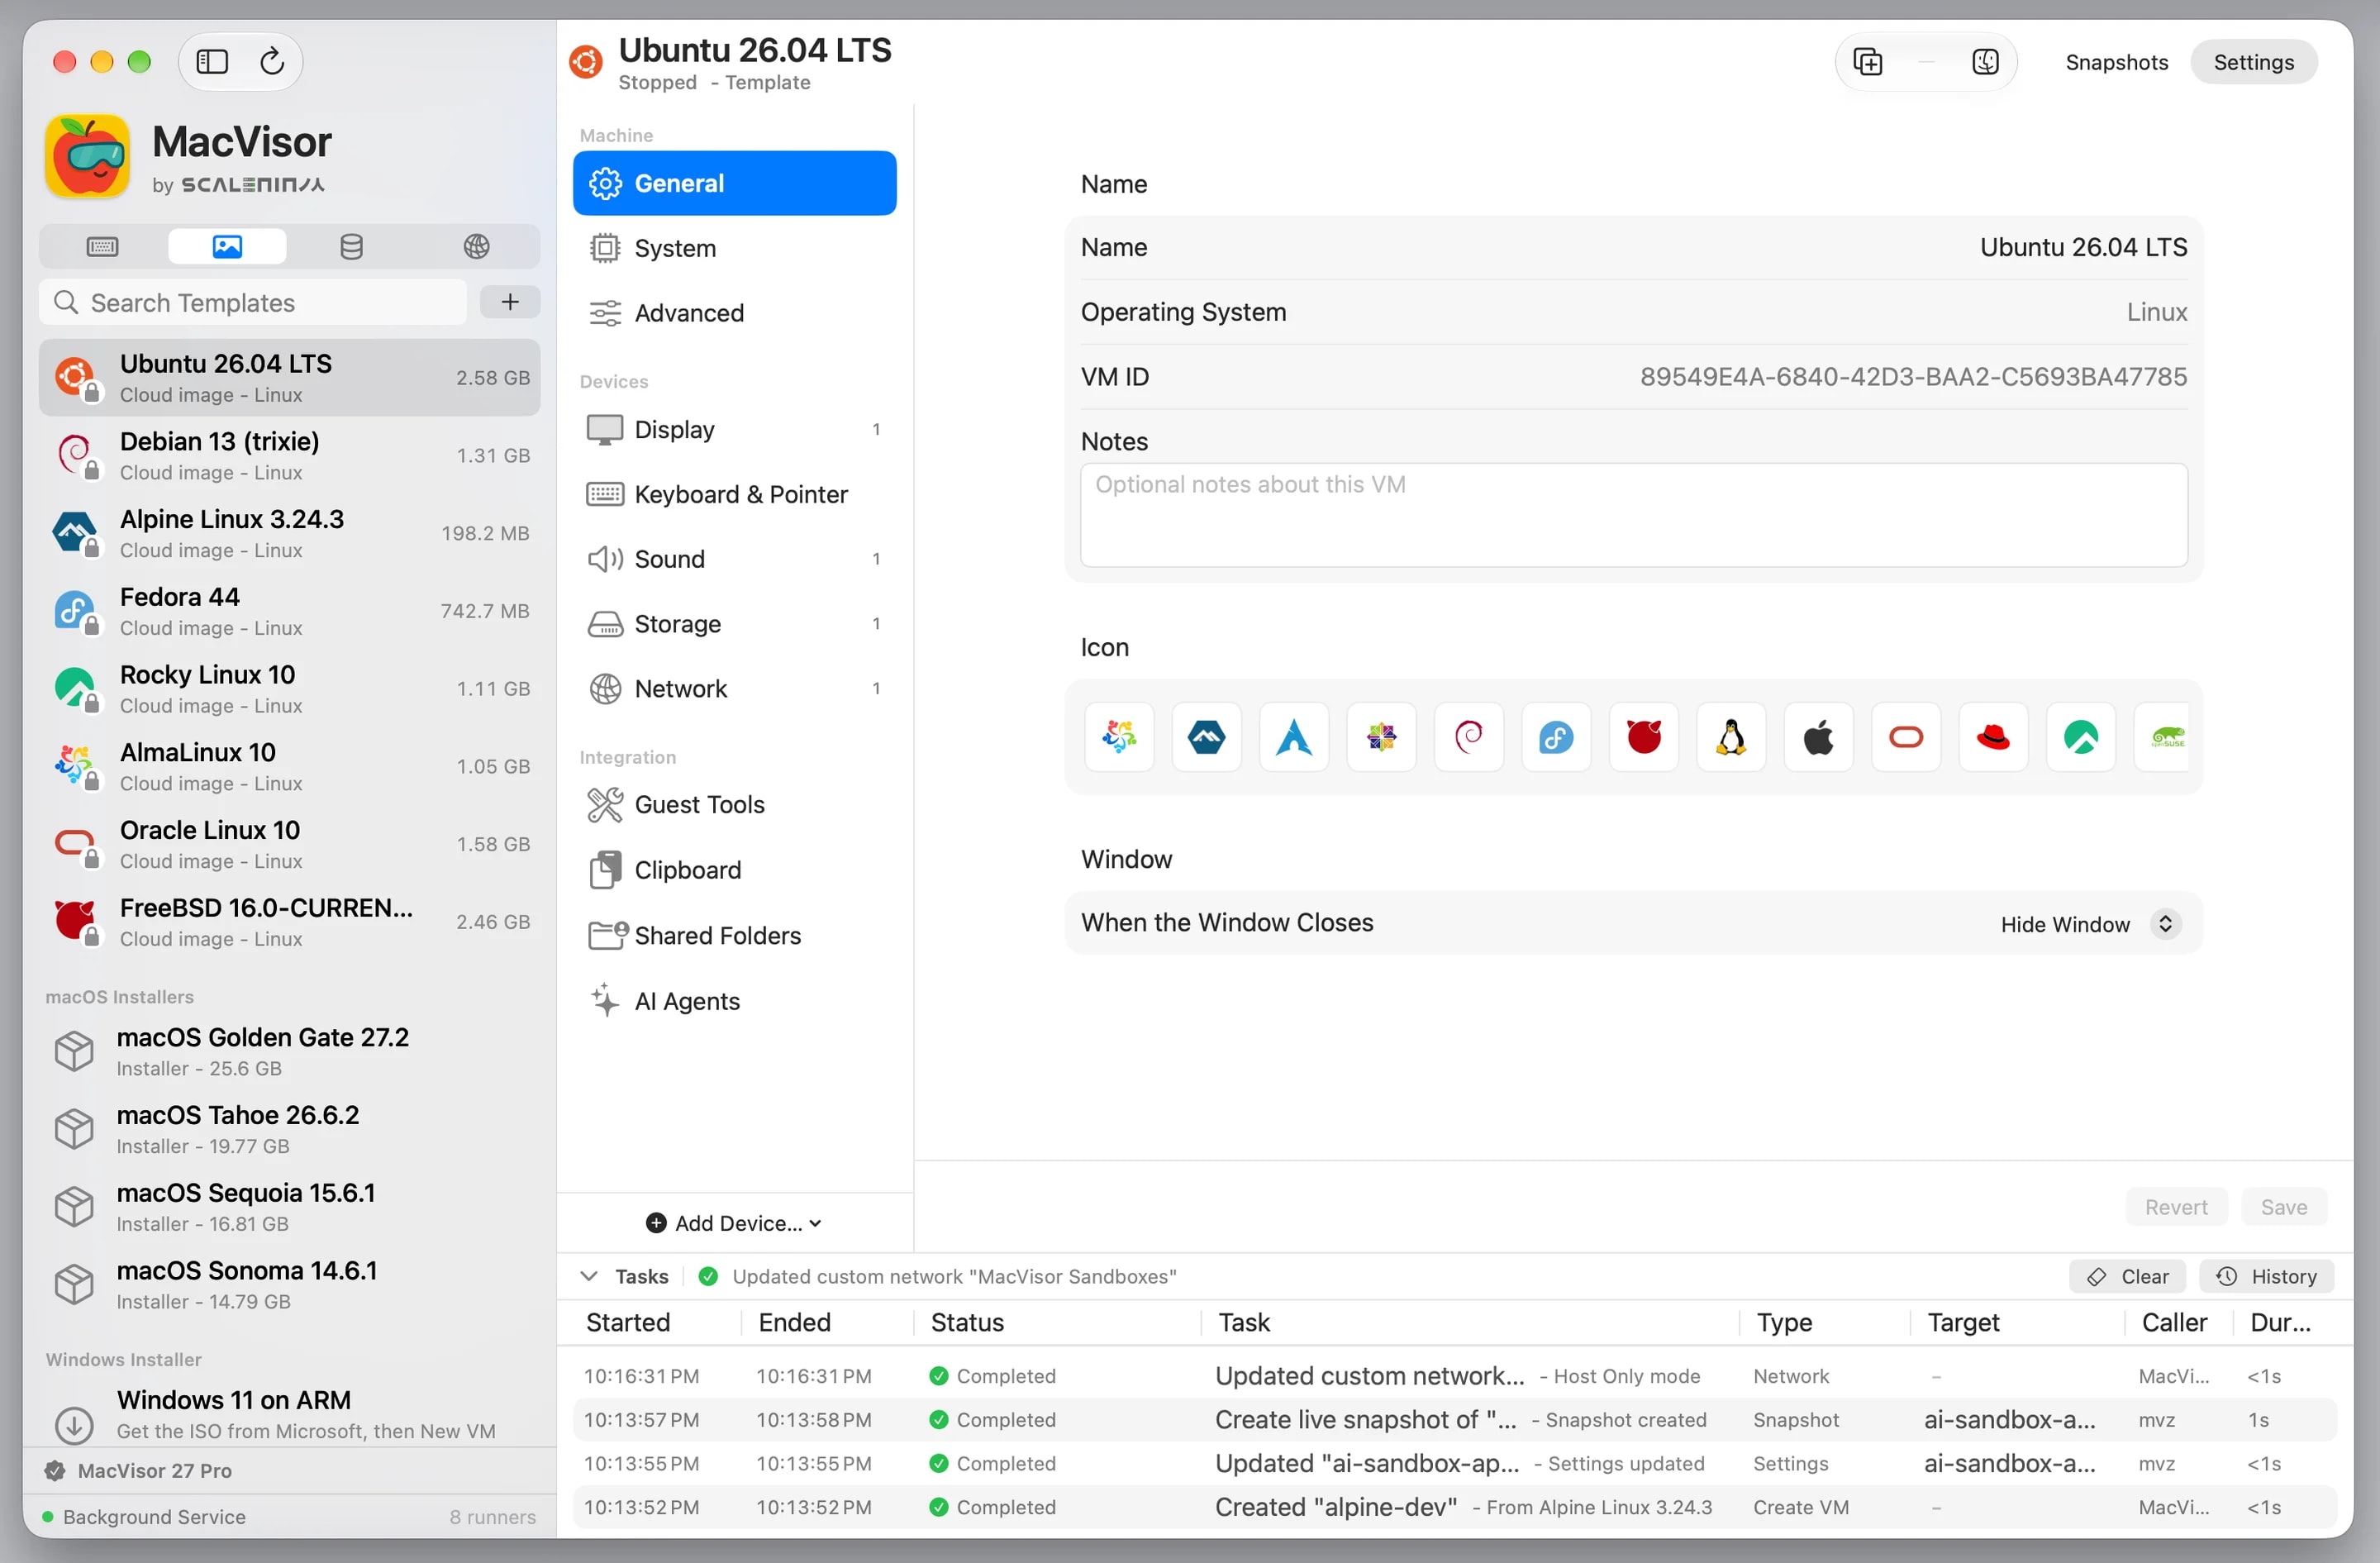
Task: Select the templates image tab
Action: tap(227, 246)
